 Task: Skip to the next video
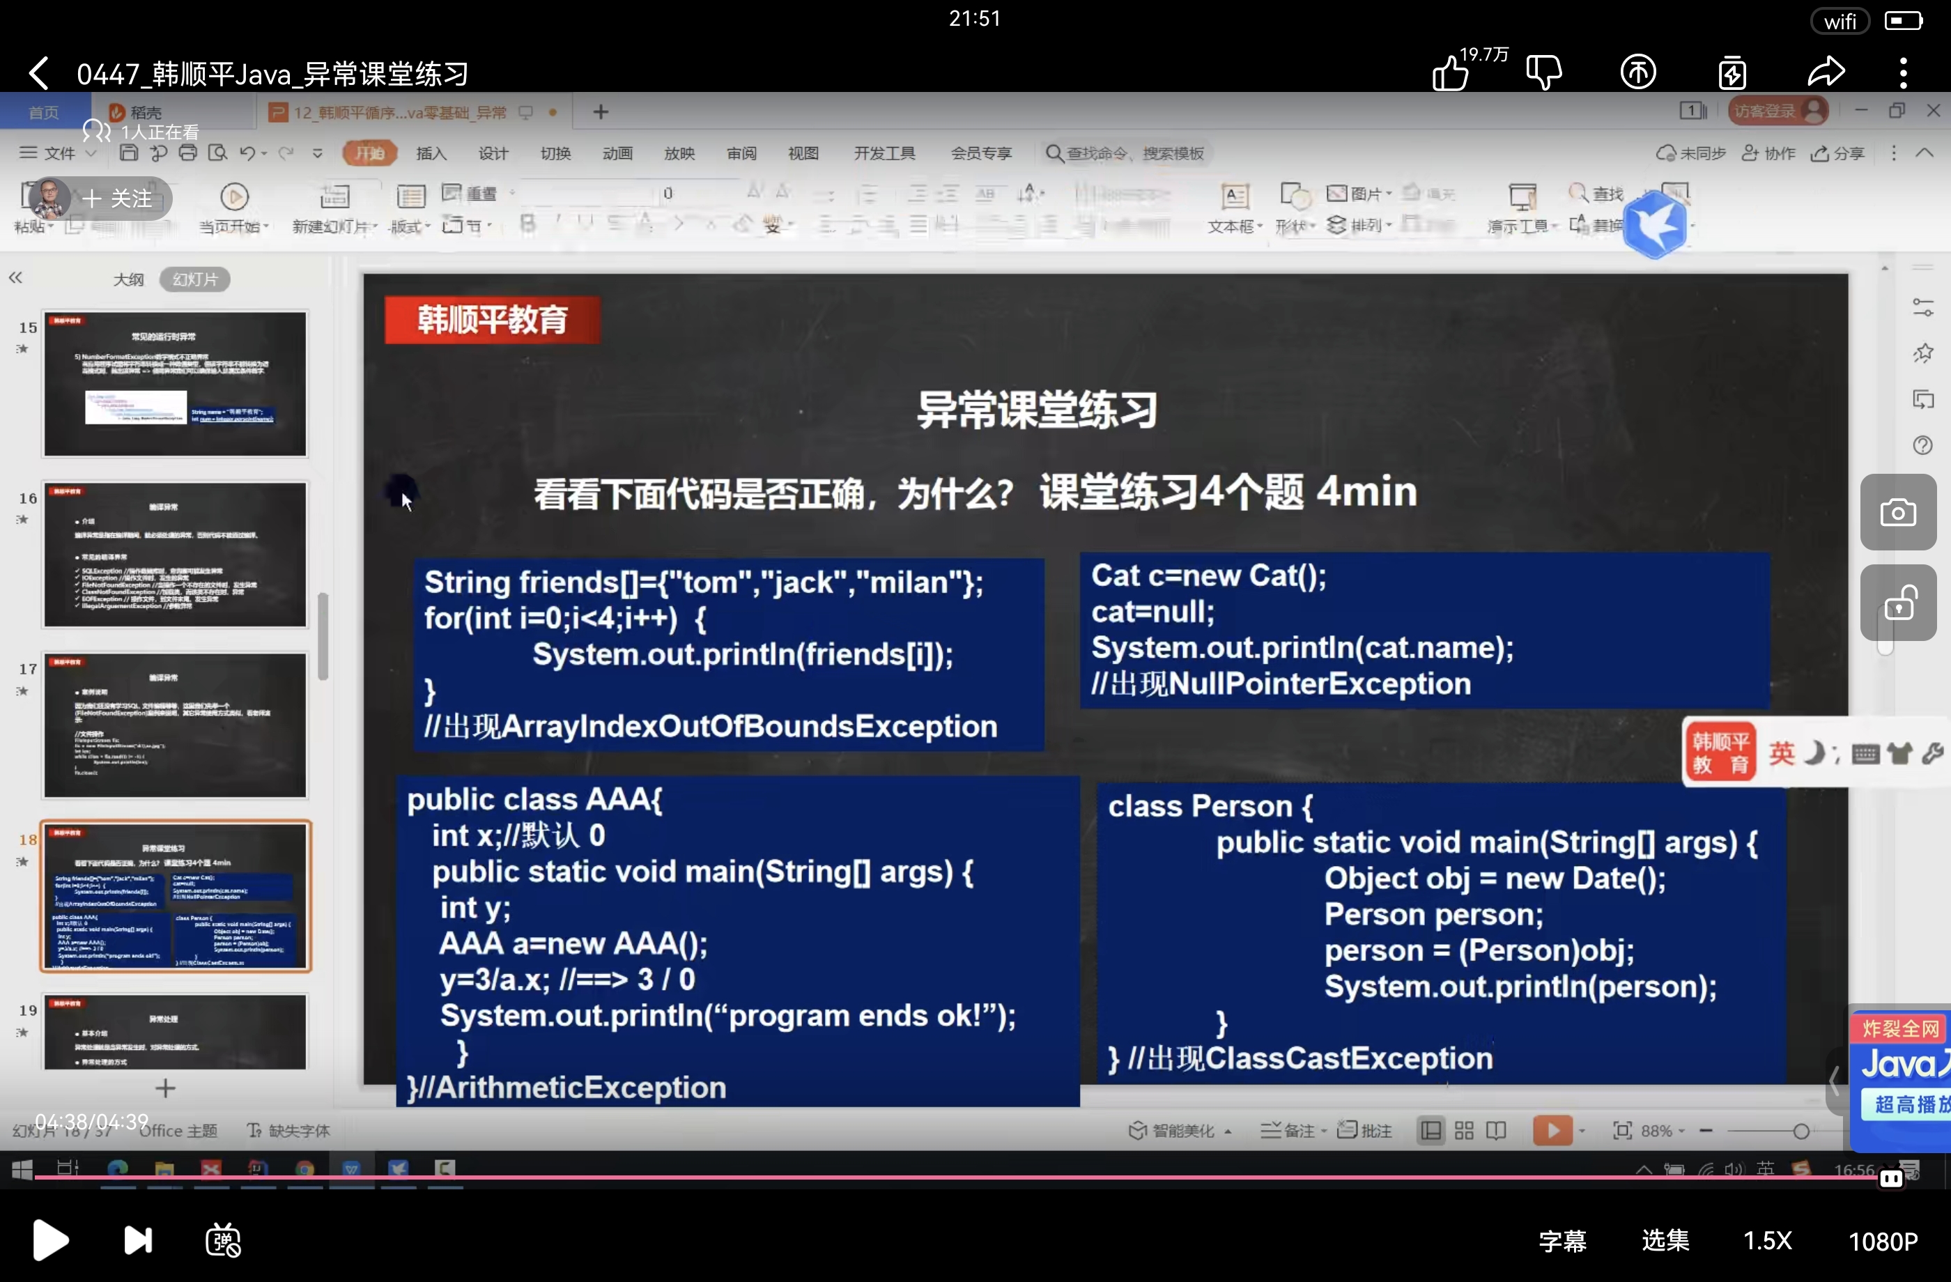pos(138,1240)
